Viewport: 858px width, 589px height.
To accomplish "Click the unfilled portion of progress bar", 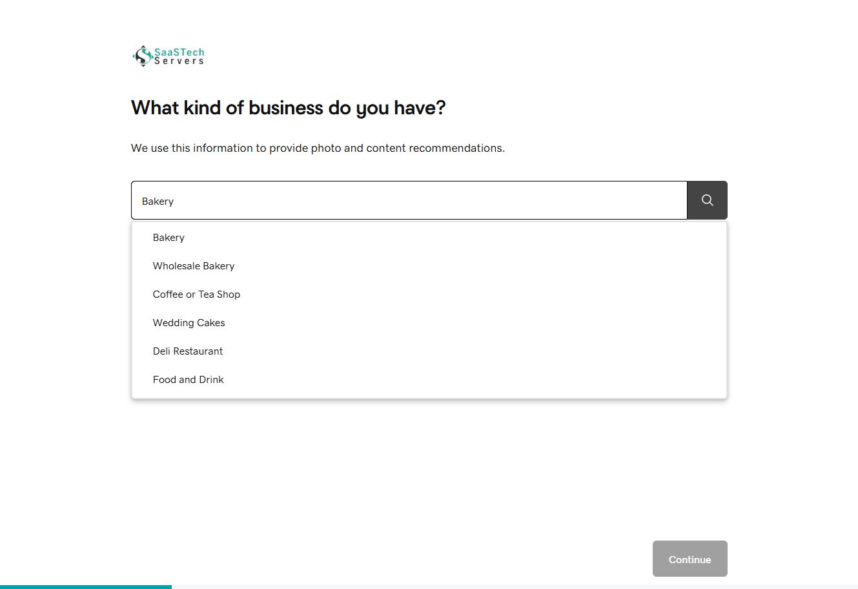I will [515, 586].
